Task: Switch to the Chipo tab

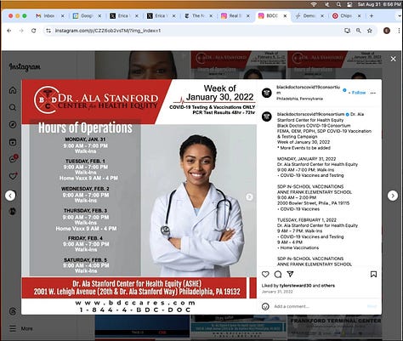Action: click(x=346, y=16)
